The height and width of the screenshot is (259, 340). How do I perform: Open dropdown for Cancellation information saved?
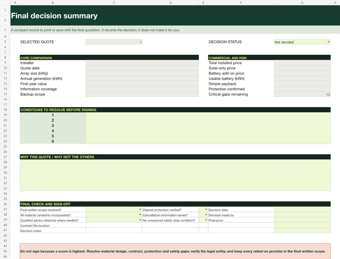click(x=206, y=215)
